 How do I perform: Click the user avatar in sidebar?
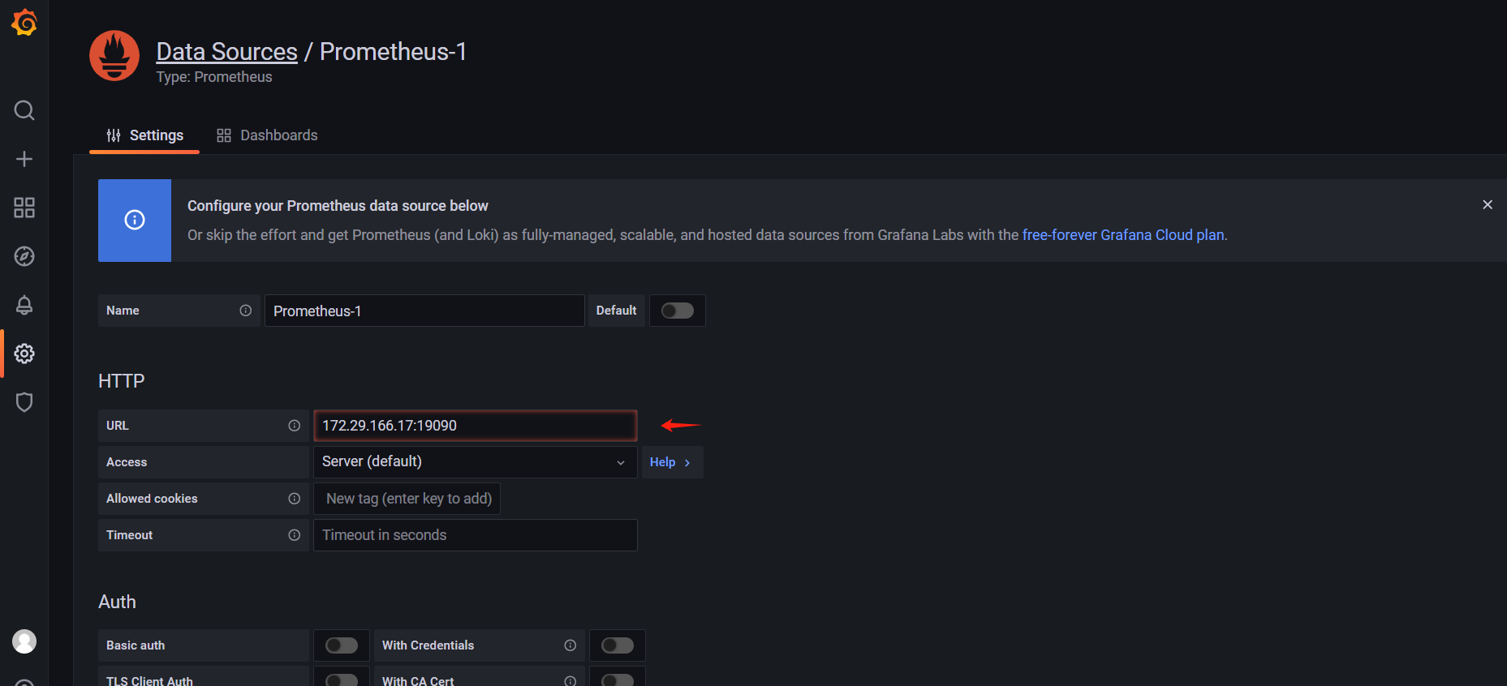(x=24, y=641)
